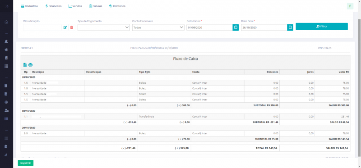Click the Fluxo de Caixa title
Screen dimensions: 361x168
pyautogui.click(x=185, y=59)
